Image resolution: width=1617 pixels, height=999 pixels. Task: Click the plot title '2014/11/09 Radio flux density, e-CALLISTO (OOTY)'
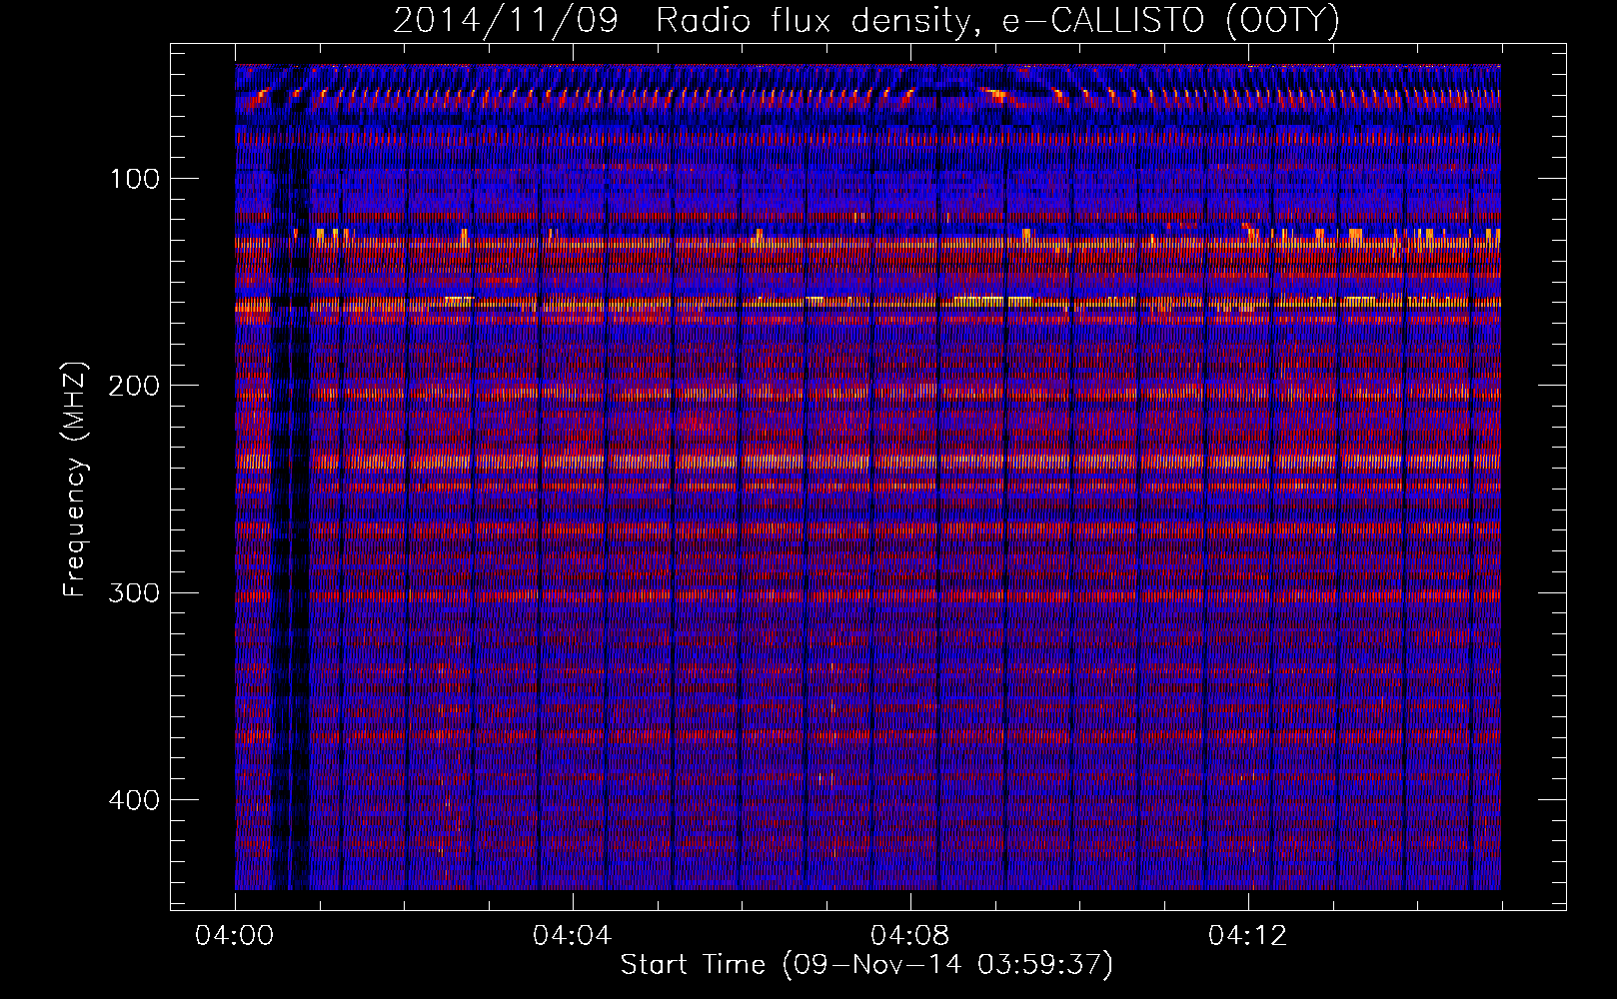865,20
